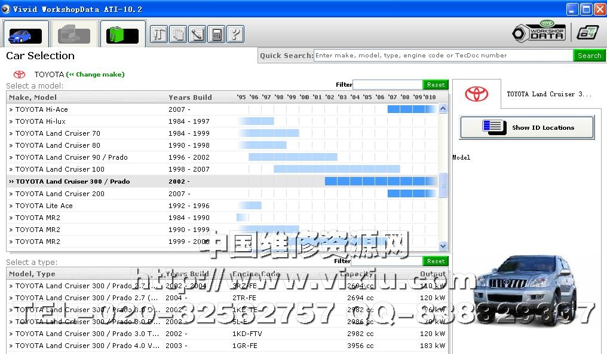
Task: Click the pencil notes toolbar icon
Action: pos(197,34)
